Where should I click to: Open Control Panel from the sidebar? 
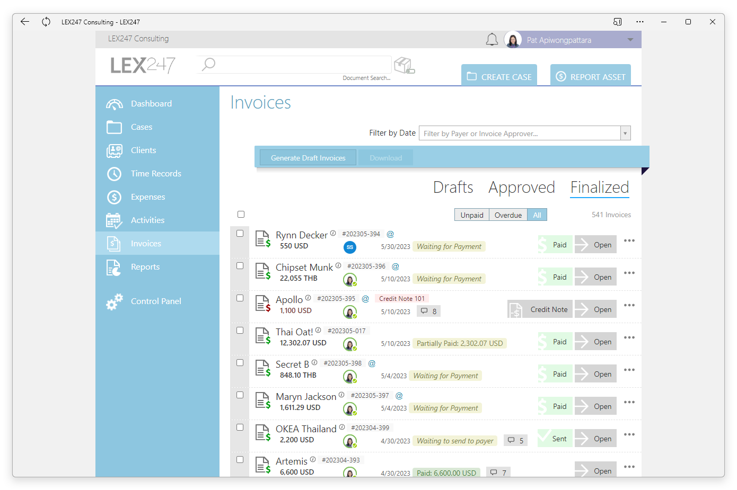[157, 301]
